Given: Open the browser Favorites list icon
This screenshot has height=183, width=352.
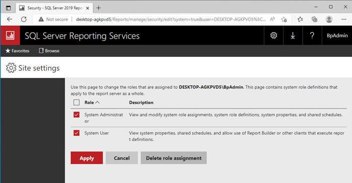Looking at the screenshot, I should pos(300,19).
